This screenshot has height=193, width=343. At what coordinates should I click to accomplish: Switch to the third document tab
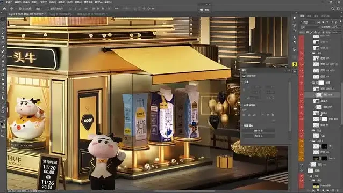pyautogui.click(x=92, y=14)
